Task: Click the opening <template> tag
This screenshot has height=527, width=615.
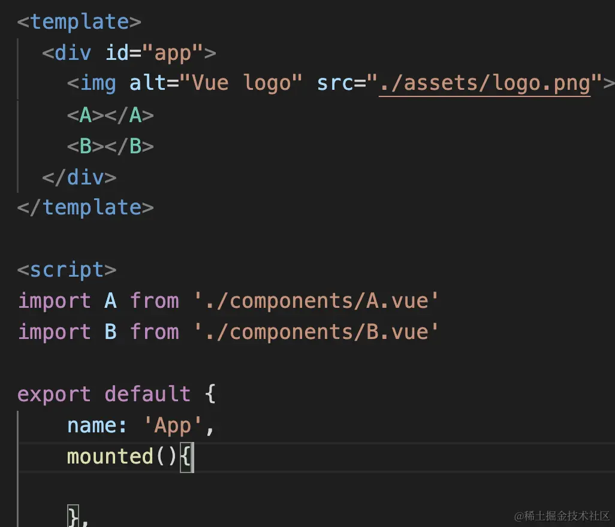Action: (x=79, y=22)
